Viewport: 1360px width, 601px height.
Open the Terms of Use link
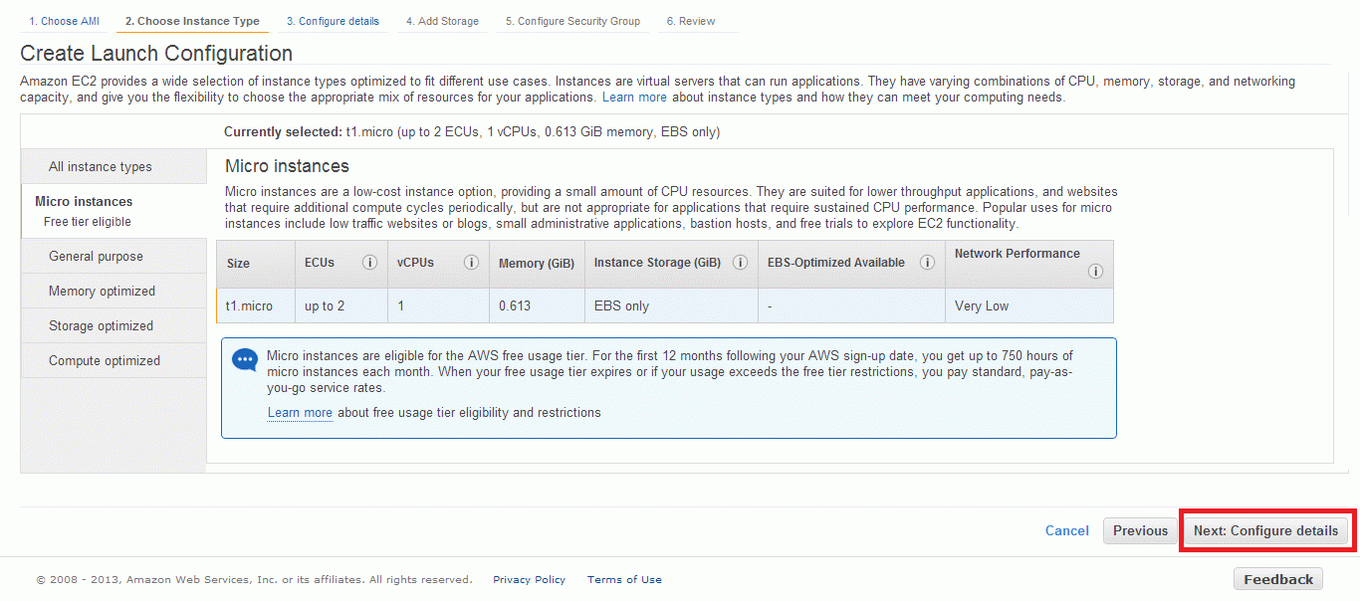[624, 579]
